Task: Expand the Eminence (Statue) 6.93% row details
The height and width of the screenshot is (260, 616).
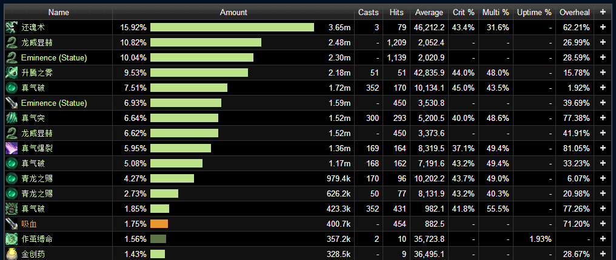Action: (x=603, y=103)
